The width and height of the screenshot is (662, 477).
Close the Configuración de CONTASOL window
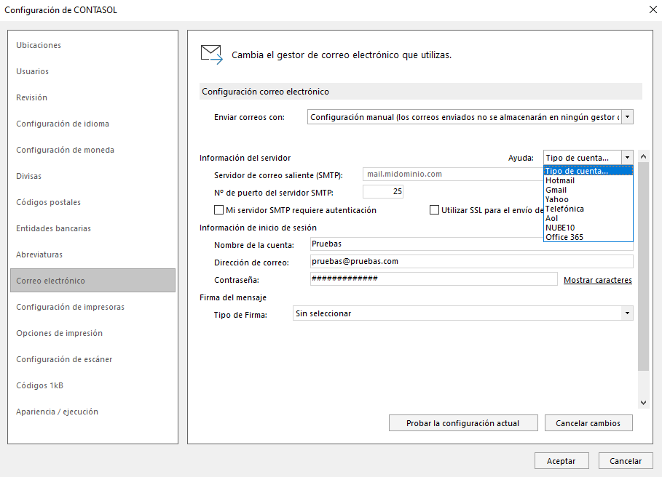coord(653,9)
